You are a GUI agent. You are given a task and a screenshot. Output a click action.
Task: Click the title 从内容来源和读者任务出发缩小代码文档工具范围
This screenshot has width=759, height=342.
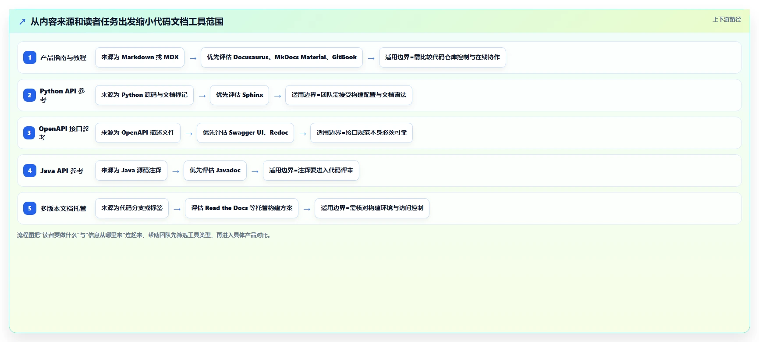[127, 21]
